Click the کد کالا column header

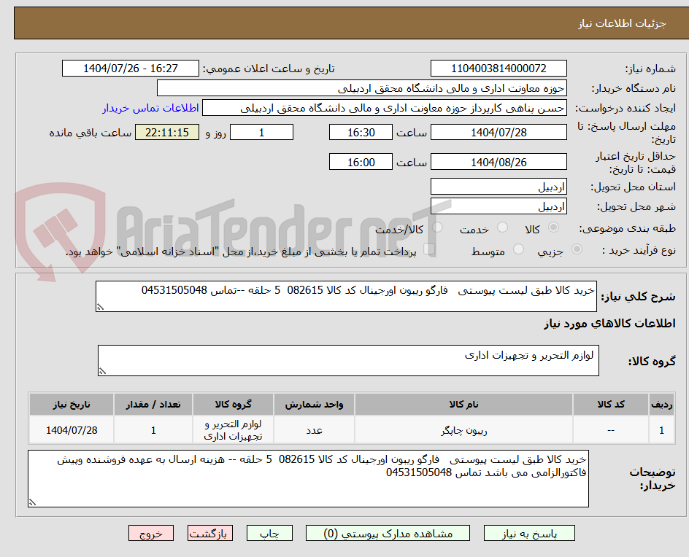coord(611,404)
